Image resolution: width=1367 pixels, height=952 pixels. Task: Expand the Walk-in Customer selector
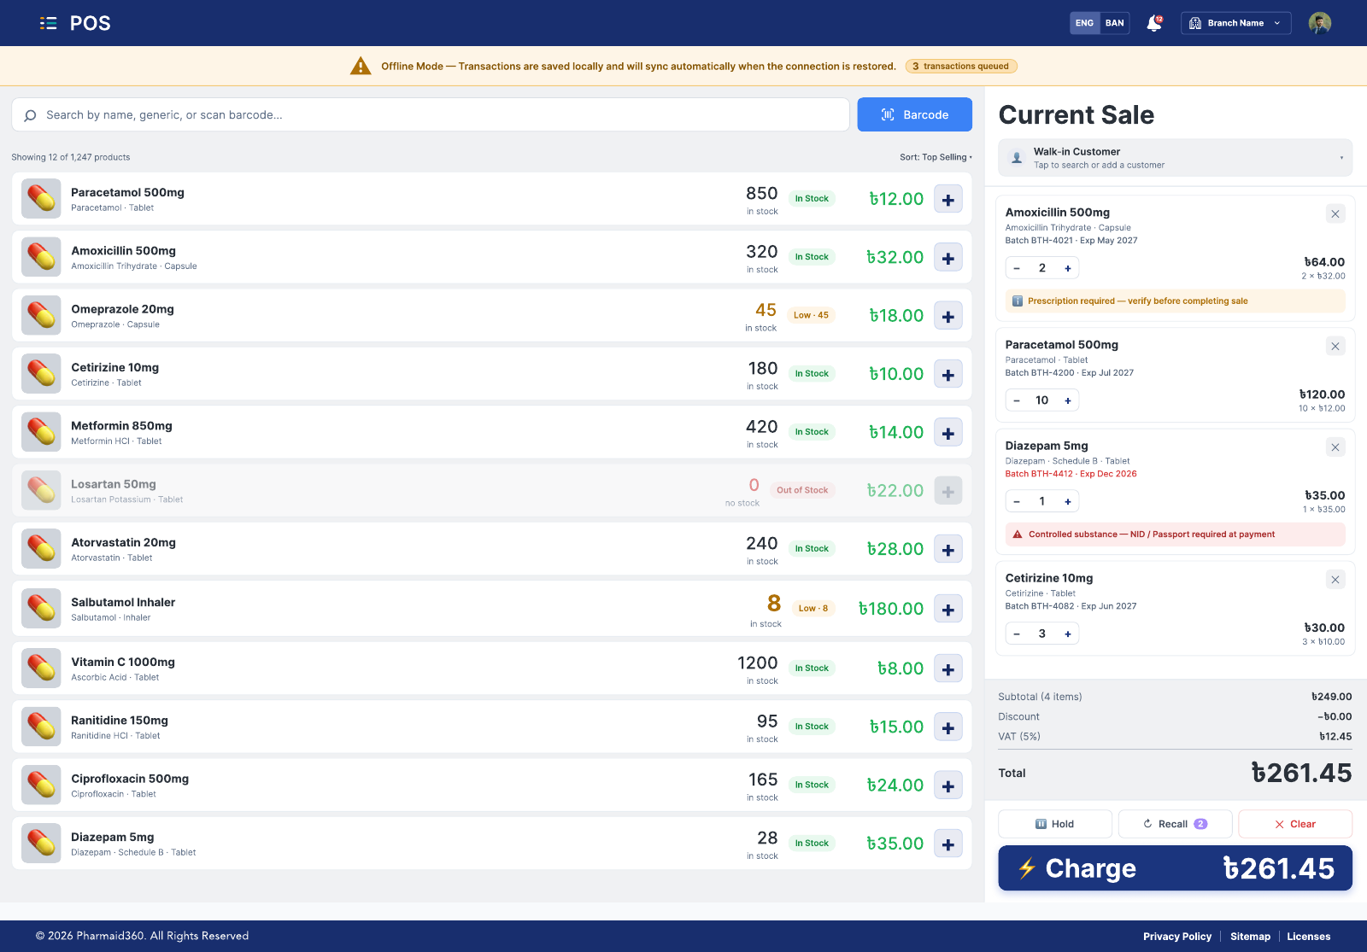click(x=1175, y=158)
